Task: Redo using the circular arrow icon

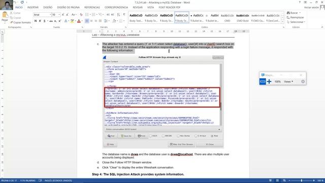Action: tap(22, 2)
